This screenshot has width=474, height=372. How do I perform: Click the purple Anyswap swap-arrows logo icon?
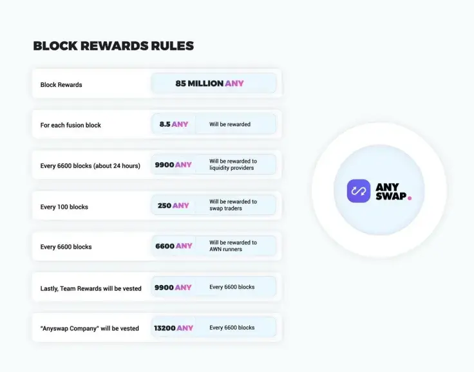click(359, 191)
